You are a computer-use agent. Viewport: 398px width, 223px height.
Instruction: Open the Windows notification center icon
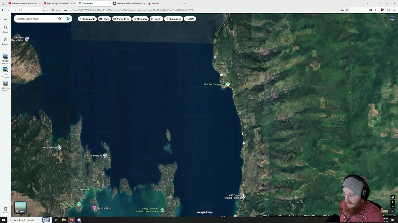point(393,220)
